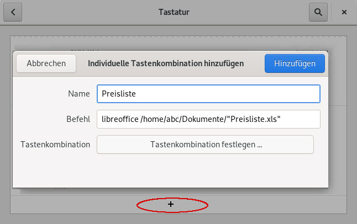Click the back arrow in Tastatur header
The image size is (357, 224).
(13, 12)
